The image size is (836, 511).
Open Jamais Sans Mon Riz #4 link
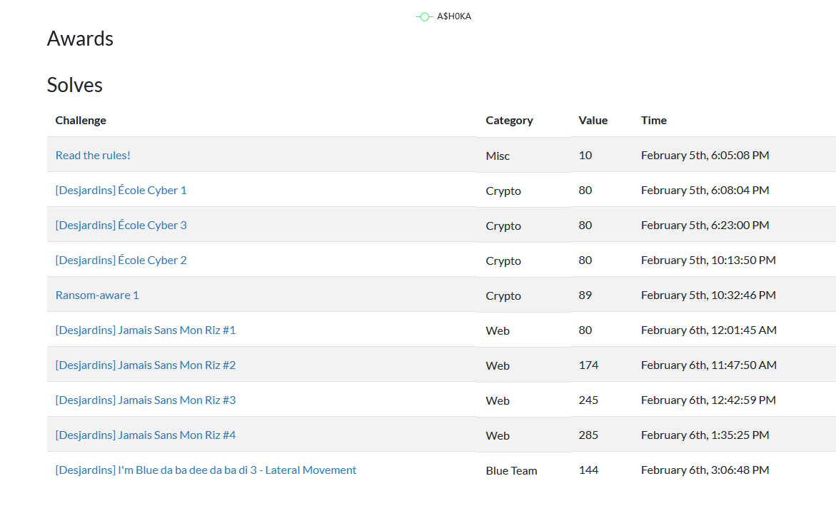[146, 435]
